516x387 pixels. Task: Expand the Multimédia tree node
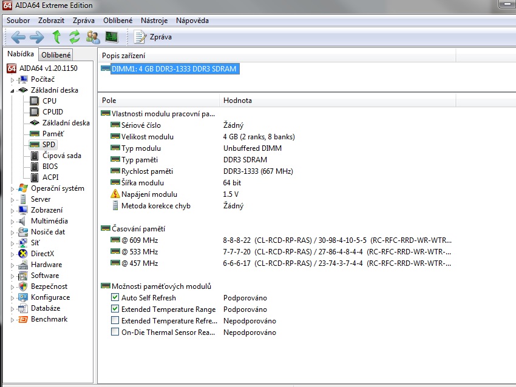(12, 222)
